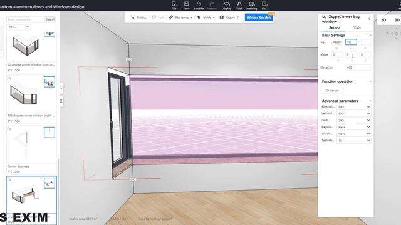The height and width of the screenshot is (225, 401).
Task: Open the Size query dropdown
Action: click(180, 17)
